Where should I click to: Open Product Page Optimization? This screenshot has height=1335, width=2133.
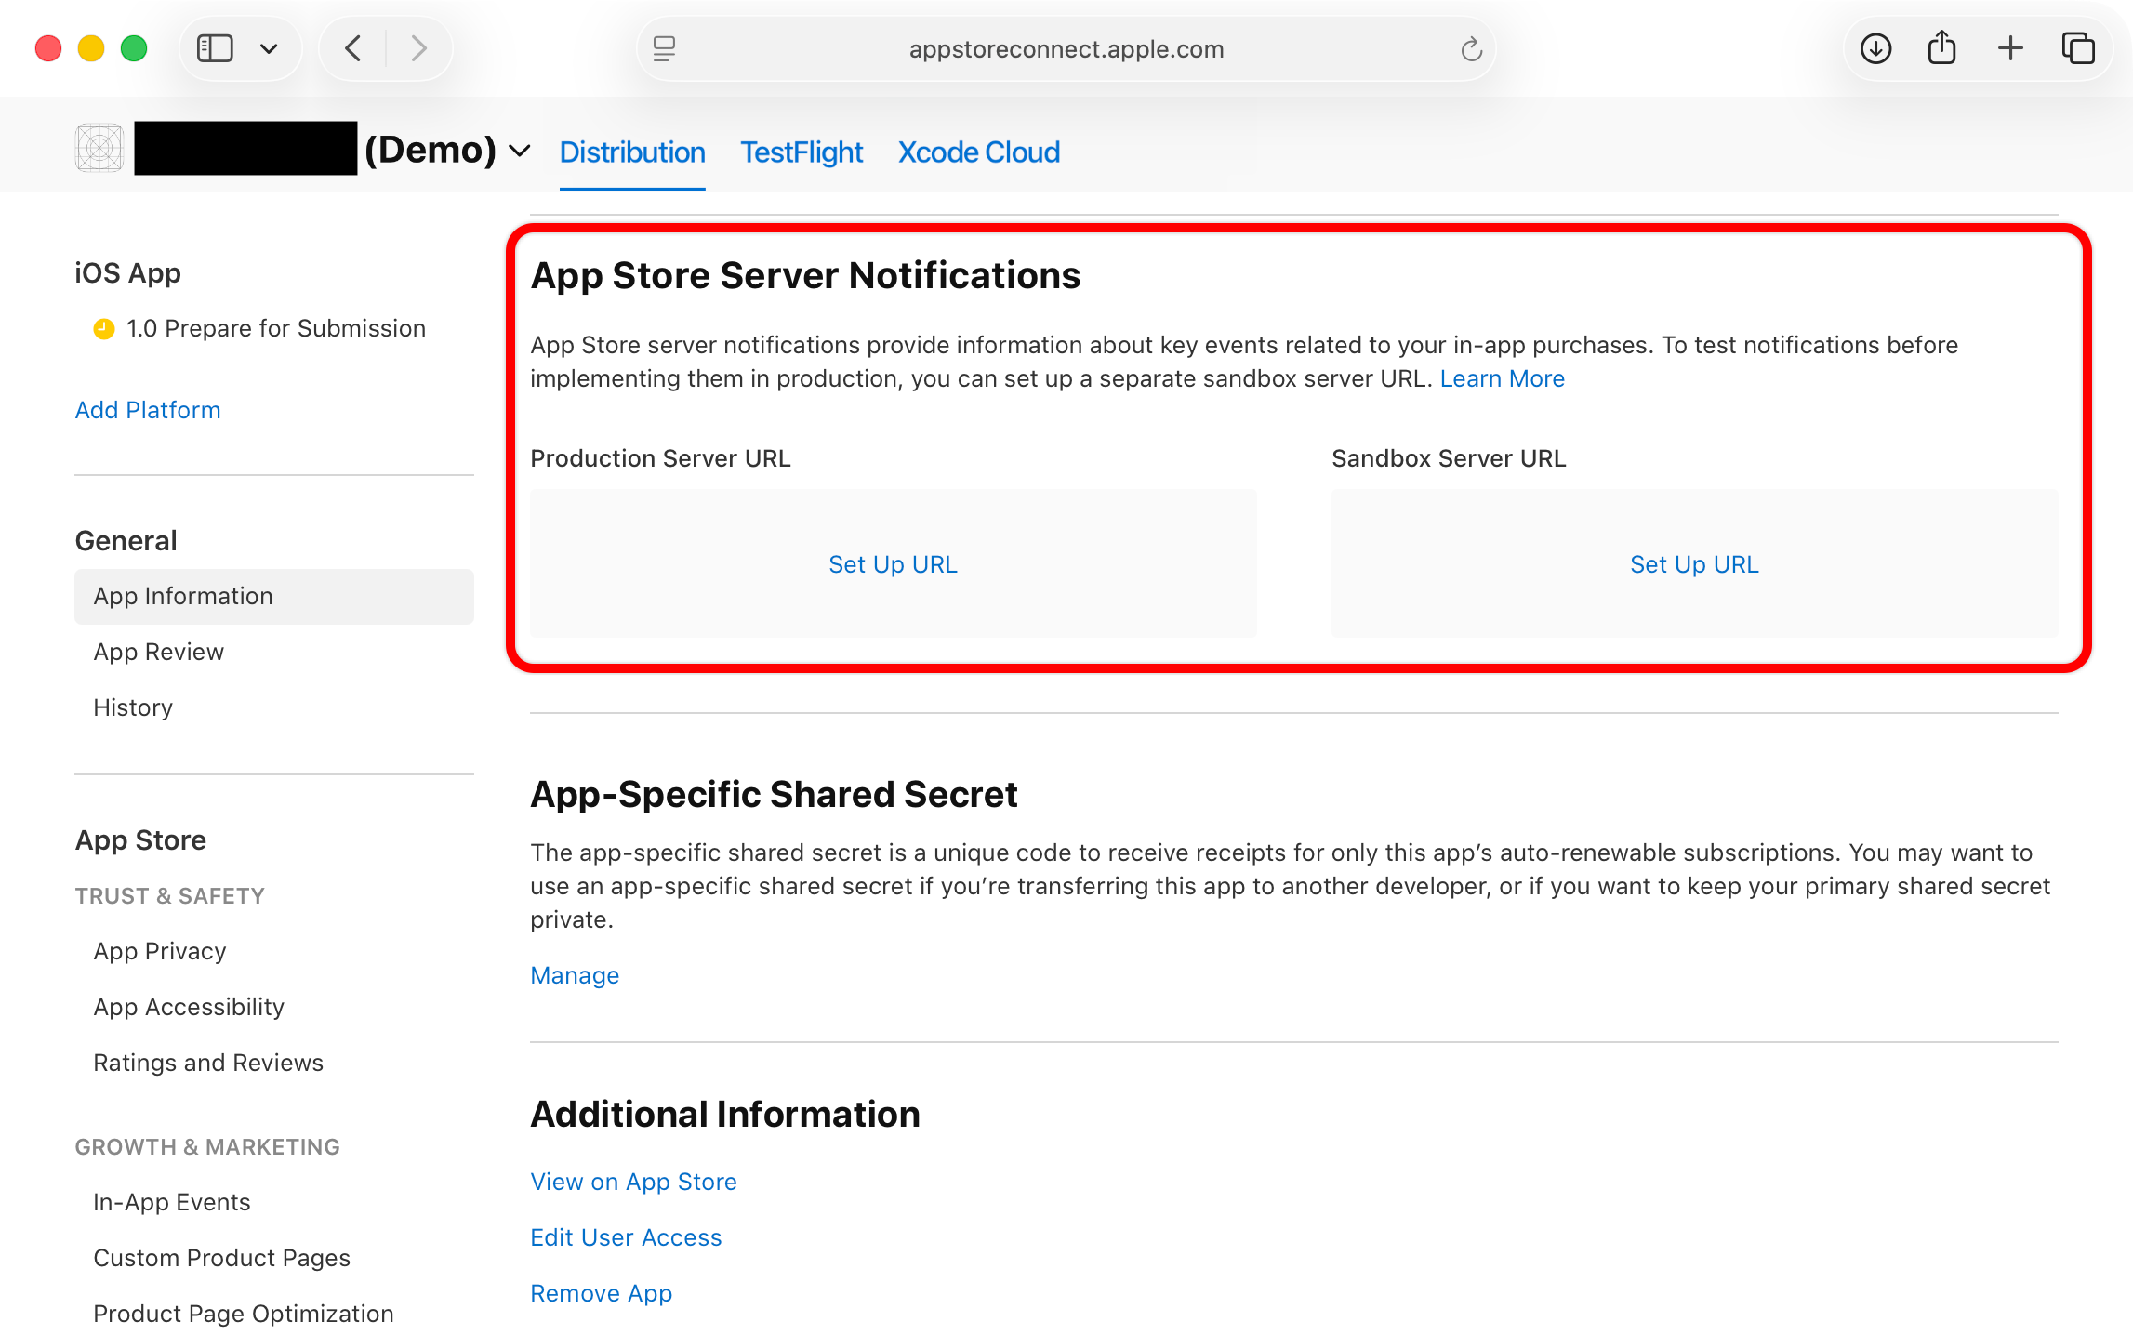(244, 1314)
